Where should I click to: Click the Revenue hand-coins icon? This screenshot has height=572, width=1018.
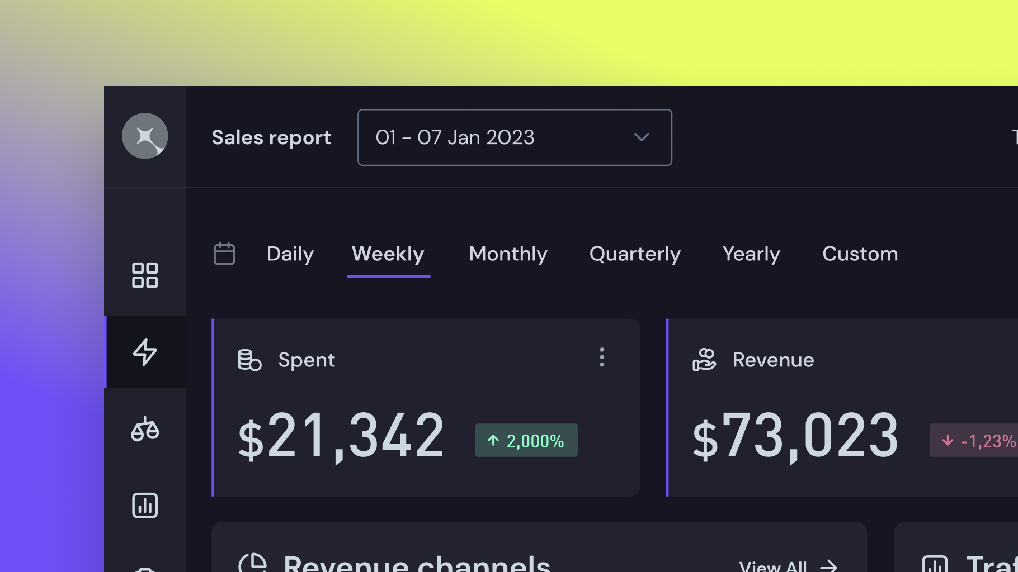704,360
